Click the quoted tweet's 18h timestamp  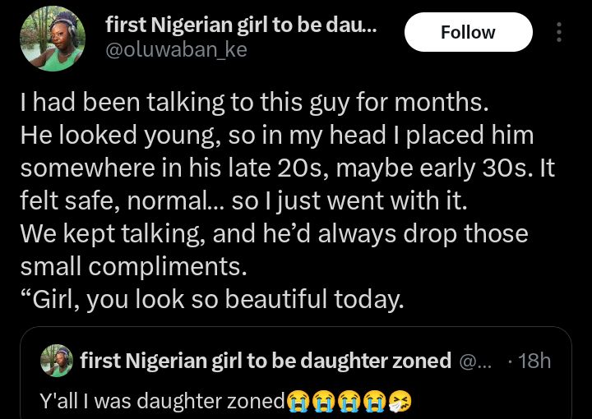click(x=534, y=360)
